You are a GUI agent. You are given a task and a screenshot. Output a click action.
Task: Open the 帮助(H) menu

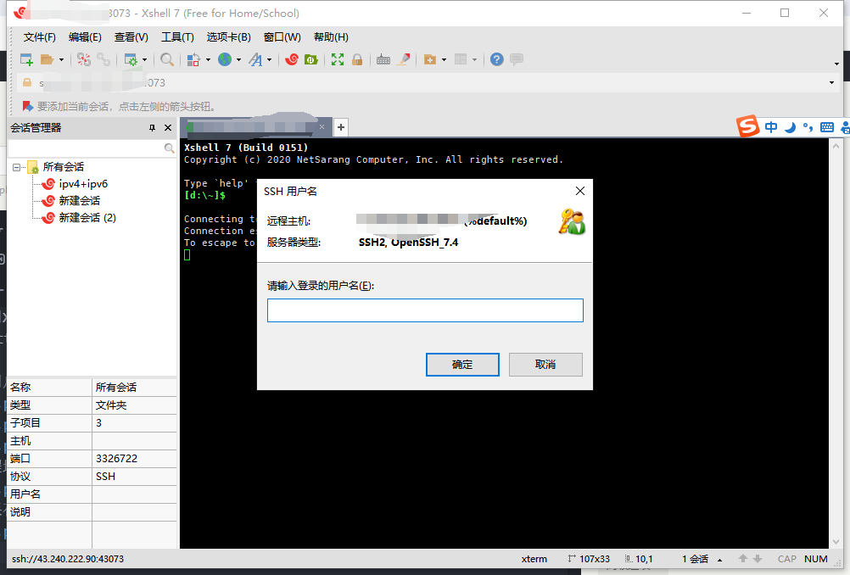(x=331, y=36)
